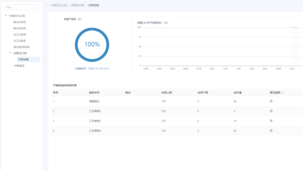Click the sort icon beside 是否超限
This screenshot has height=170, width=303.
(283, 93)
